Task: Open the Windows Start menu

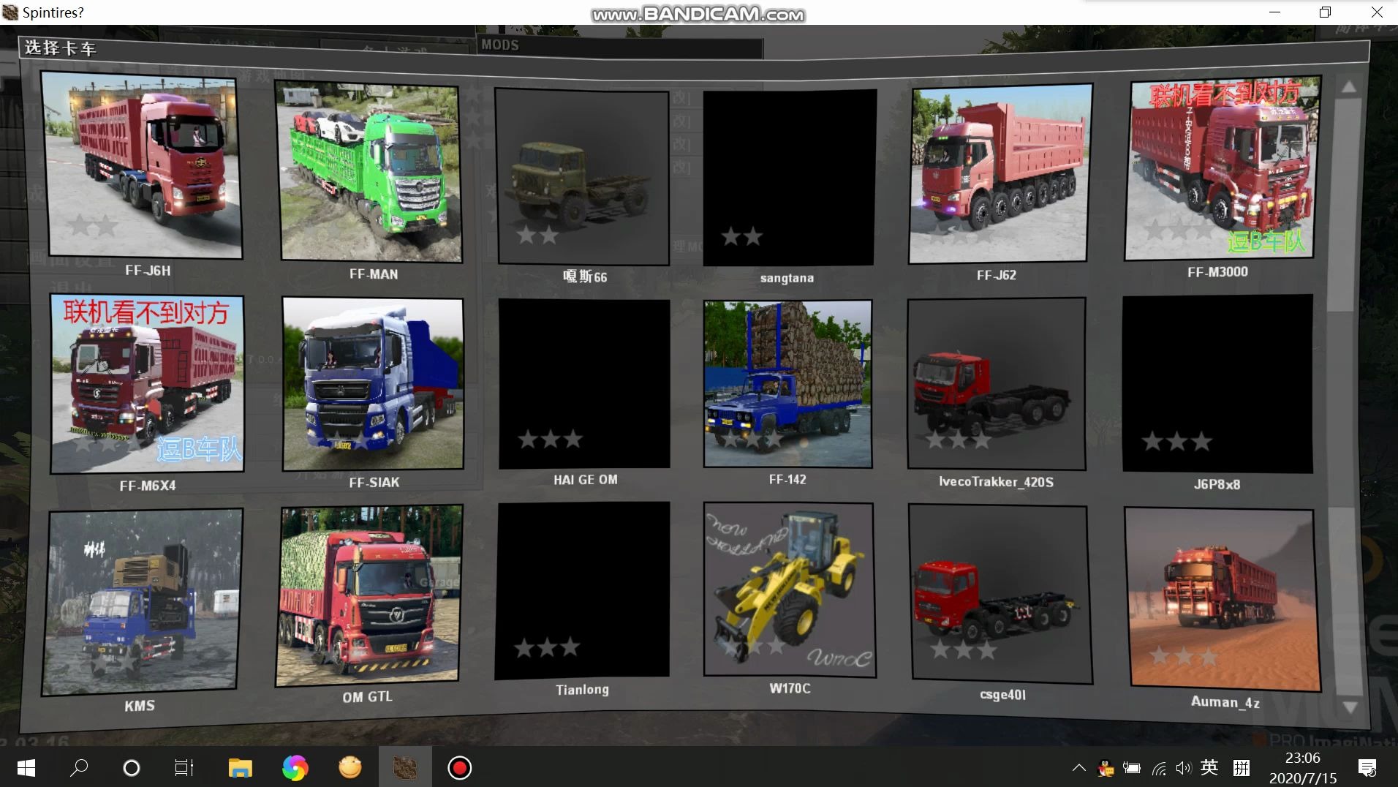Action: pos(26,768)
